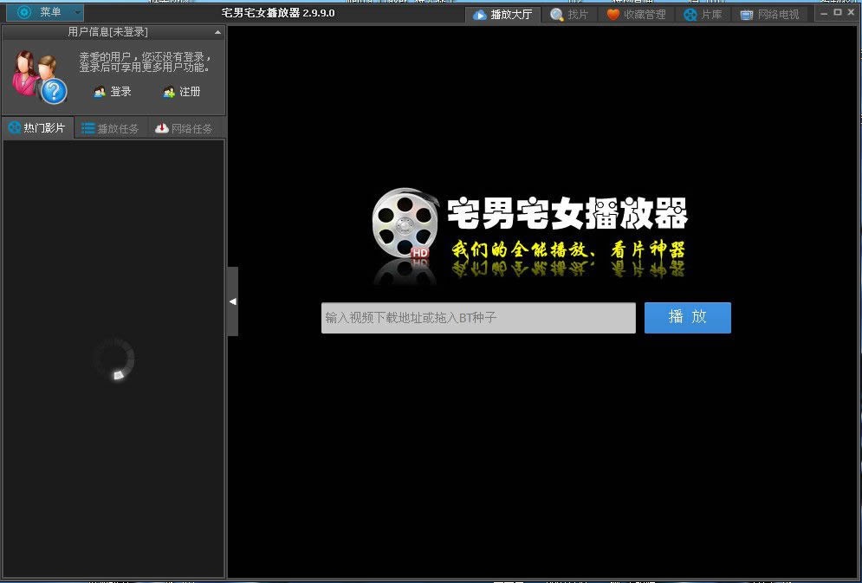Open the 播放大厅 home tab icon
The width and height of the screenshot is (862, 583).
tap(481, 13)
